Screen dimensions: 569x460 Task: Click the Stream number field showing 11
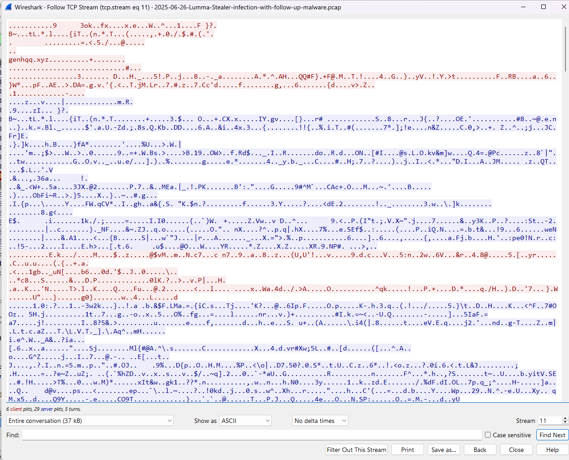(550, 421)
